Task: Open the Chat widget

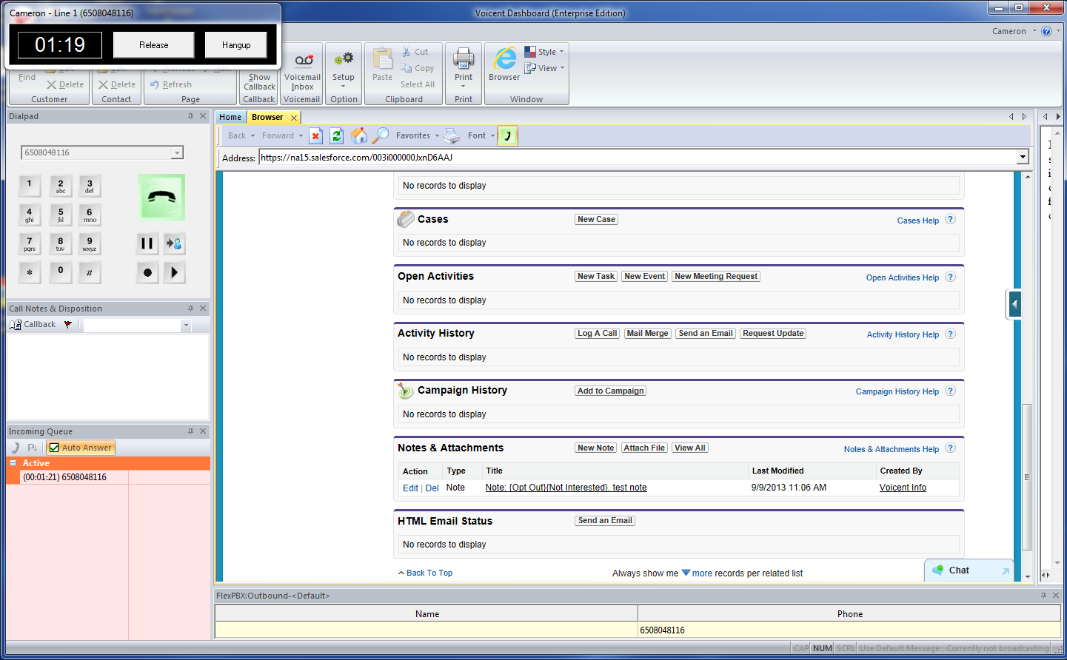Action: point(969,570)
